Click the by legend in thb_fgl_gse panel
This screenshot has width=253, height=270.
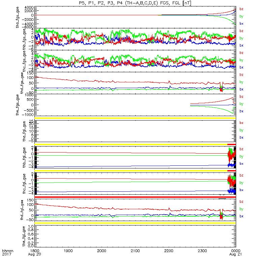tap(242, 157)
